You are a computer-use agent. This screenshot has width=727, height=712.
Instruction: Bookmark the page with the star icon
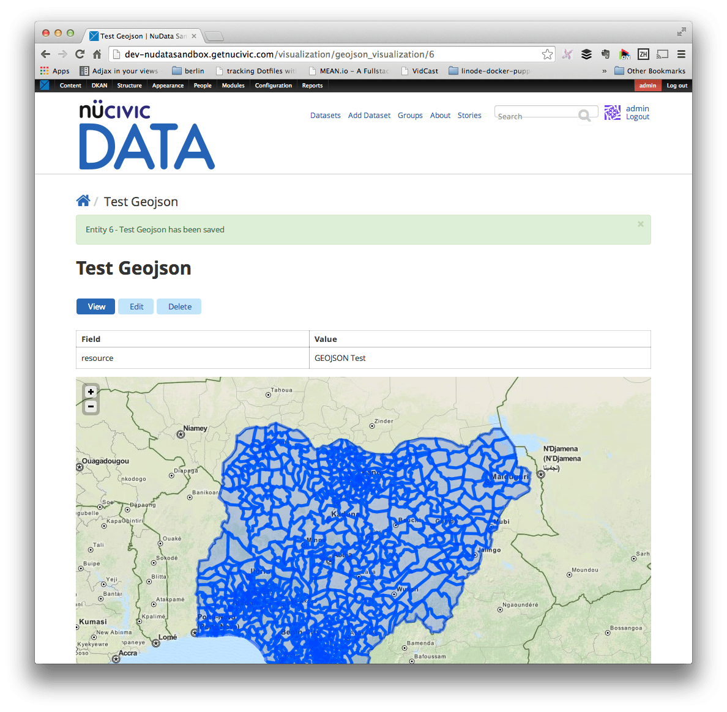coord(547,54)
